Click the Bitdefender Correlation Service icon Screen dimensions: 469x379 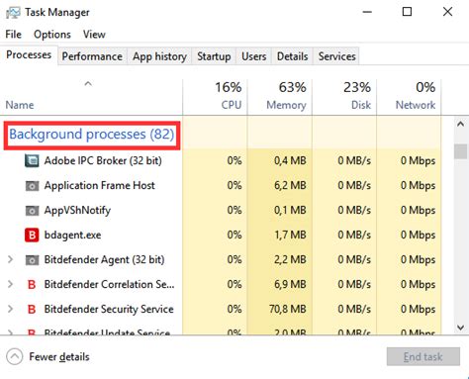tap(32, 284)
